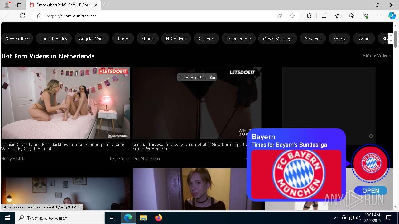Launch the Copilot sidebar icon
399x224 pixels.
click(x=392, y=16)
